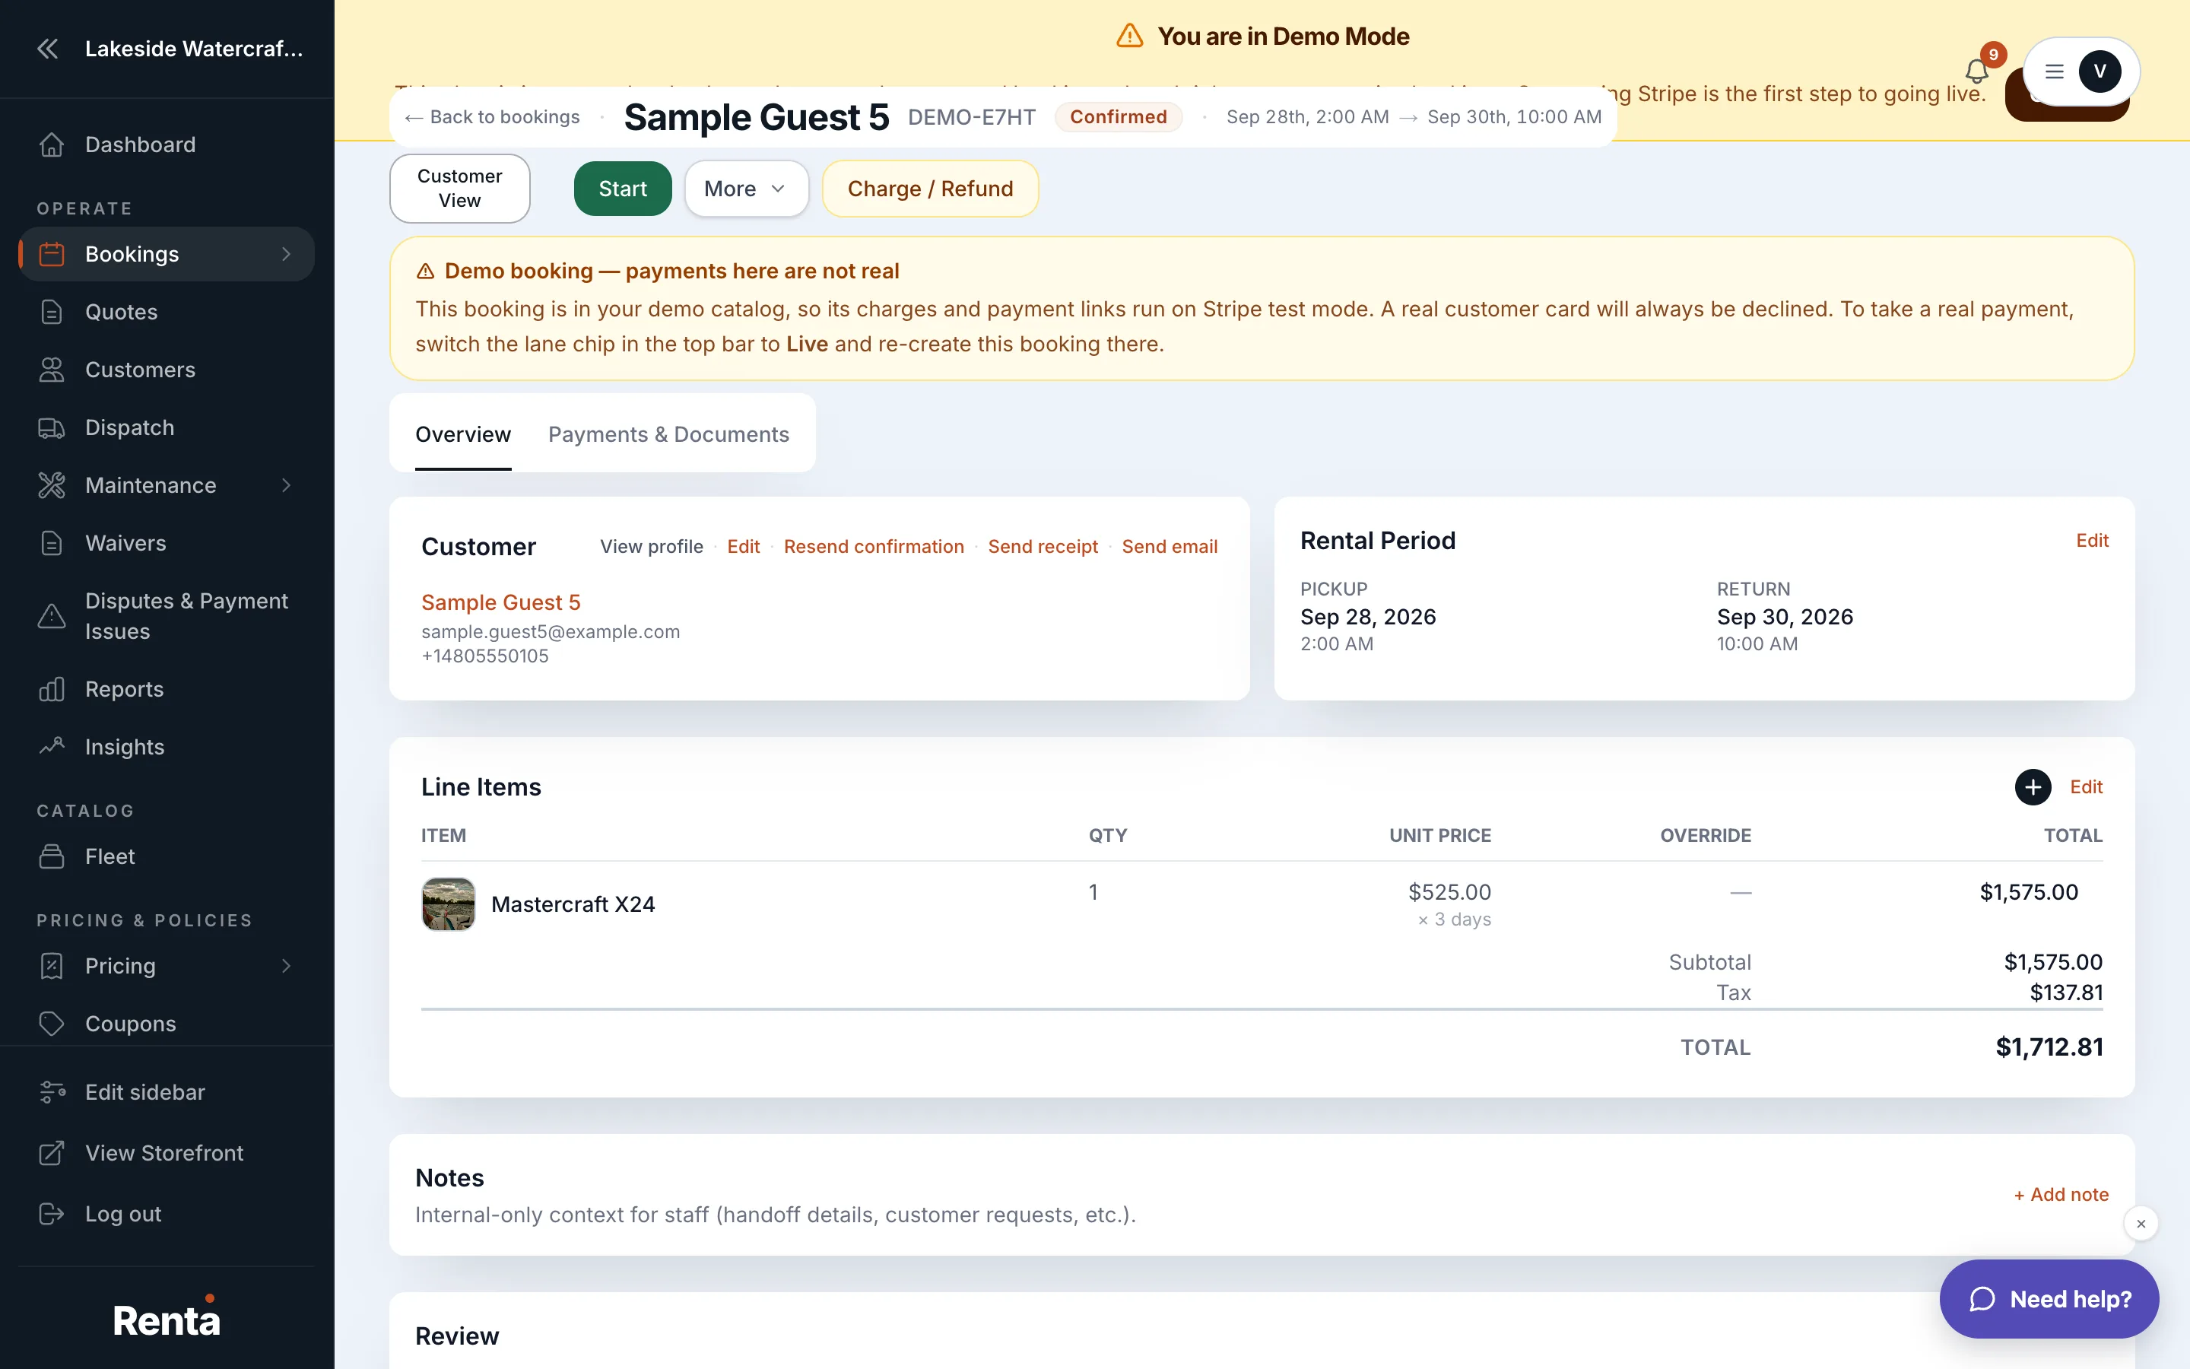The width and height of the screenshot is (2190, 1369).
Task: Click Charge / Refund button
Action: [930, 189]
